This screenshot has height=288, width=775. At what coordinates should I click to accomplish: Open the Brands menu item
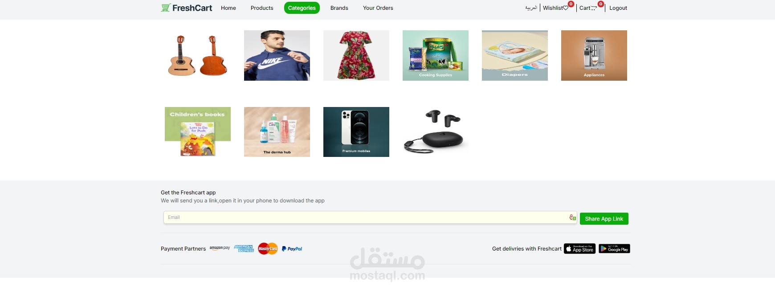pyautogui.click(x=339, y=8)
